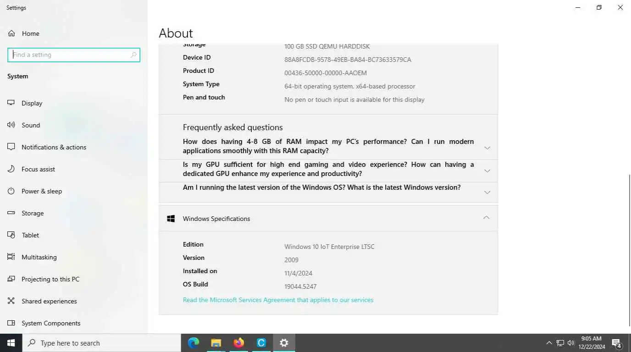Show hidden system tray icons
Image resolution: width=631 pixels, height=352 pixels.
click(549, 343)
